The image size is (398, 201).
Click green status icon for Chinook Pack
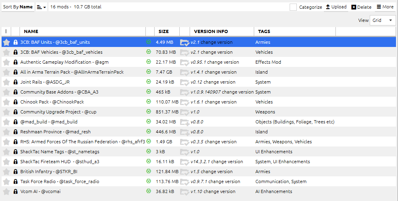[149, 101]
